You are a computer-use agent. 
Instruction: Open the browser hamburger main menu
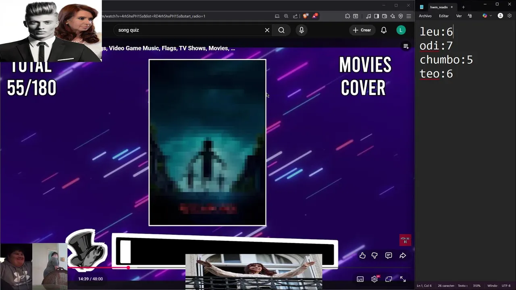point(409,16)
